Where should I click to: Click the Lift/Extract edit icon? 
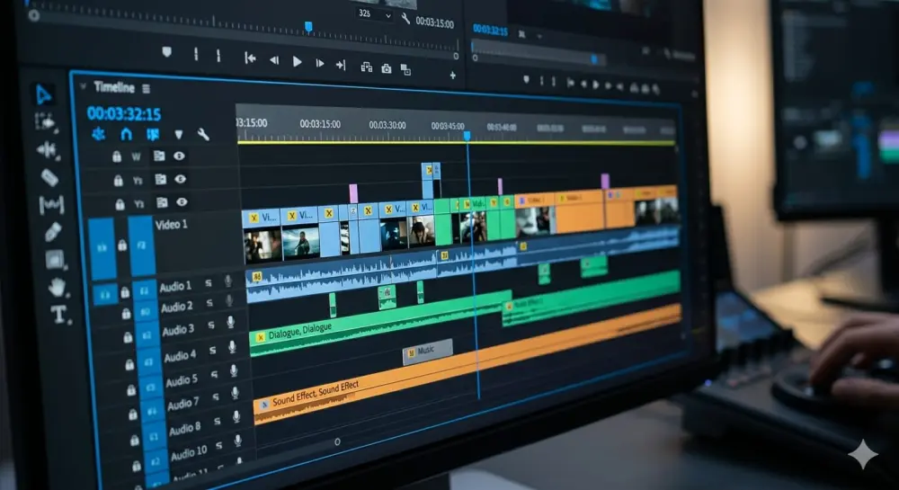[x=367, y=67]
